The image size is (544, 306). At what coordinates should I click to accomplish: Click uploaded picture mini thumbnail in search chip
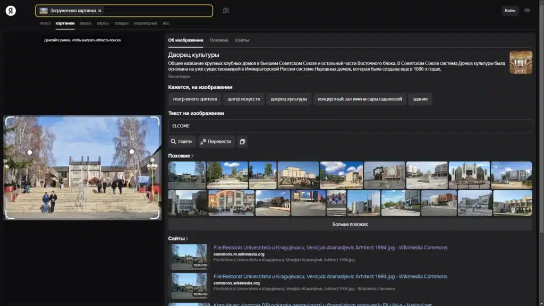point(44,11)
